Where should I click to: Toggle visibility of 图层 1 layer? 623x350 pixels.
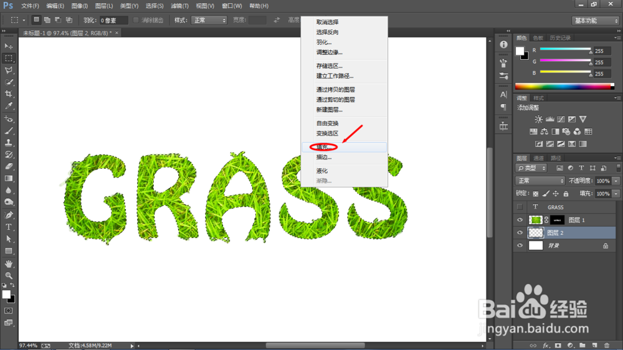(x=520, y=220)
